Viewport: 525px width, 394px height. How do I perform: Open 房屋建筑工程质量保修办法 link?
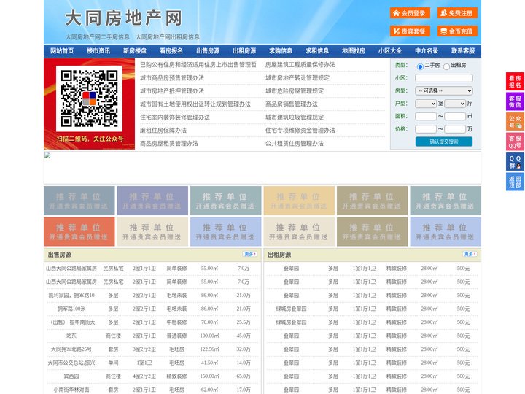pos(300,65)
